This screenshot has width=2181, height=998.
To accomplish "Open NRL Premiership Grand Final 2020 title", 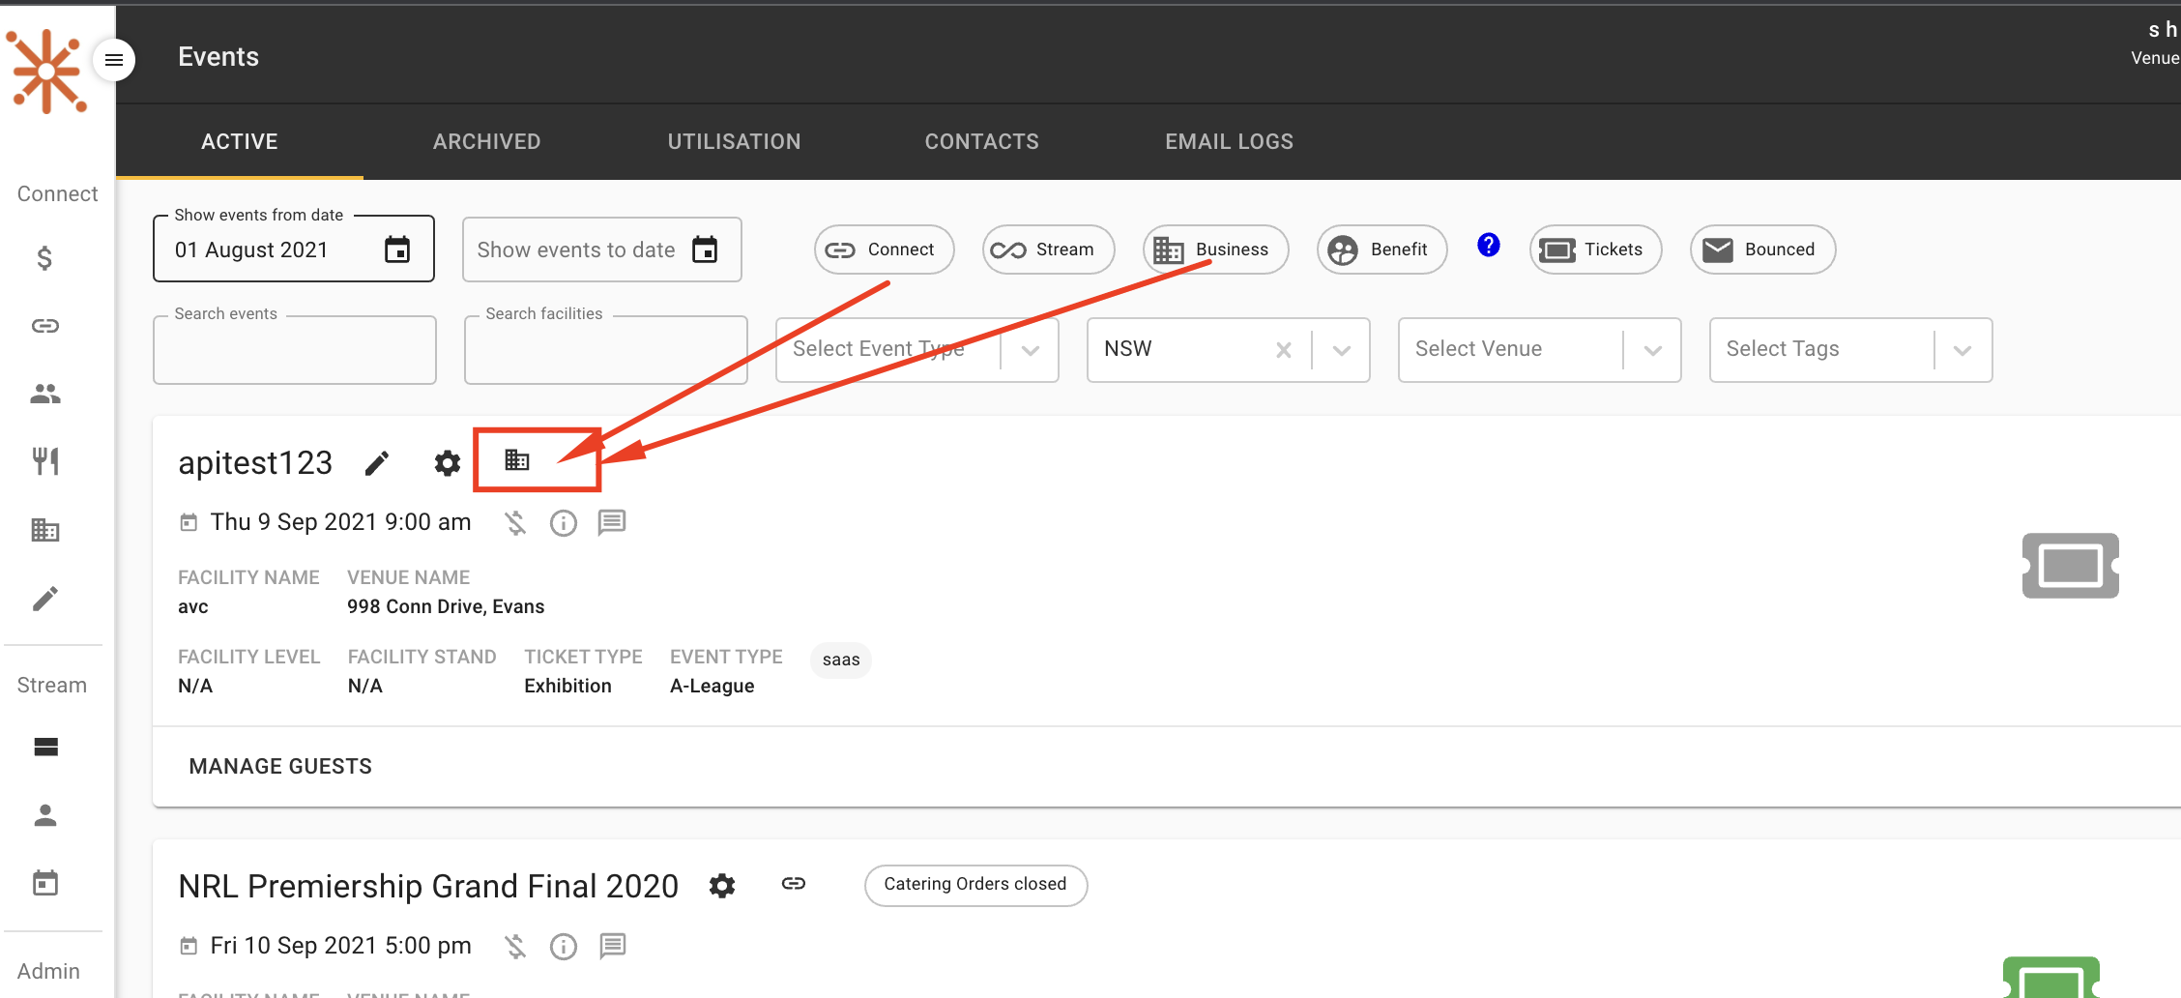I will pyautogui.click(x=428, y=886).
